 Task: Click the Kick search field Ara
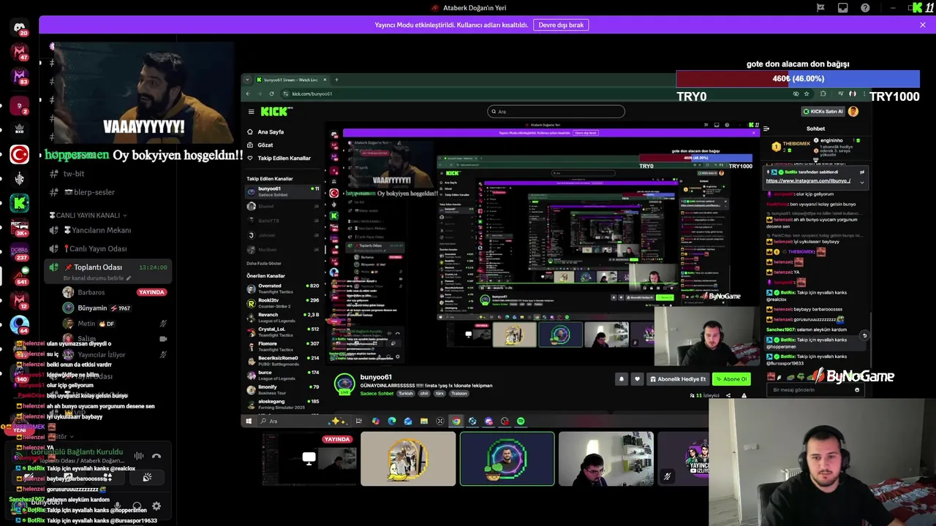point(556,112)
